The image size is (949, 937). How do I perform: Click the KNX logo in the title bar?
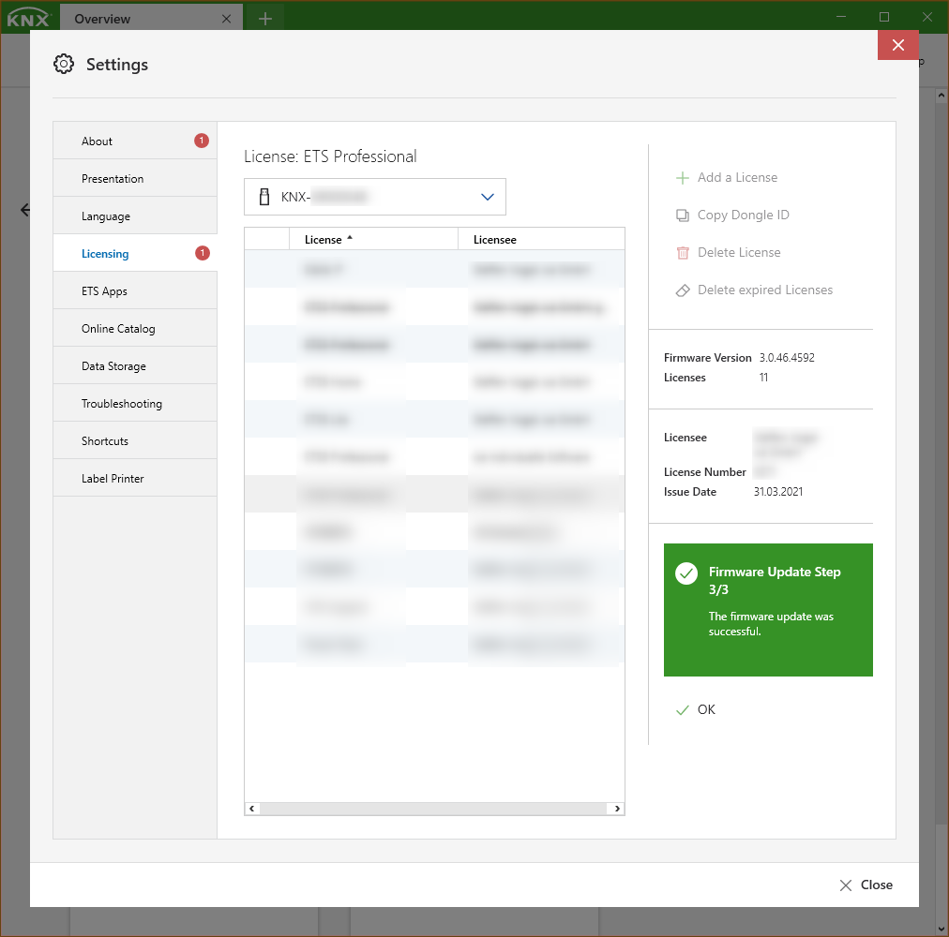[x=28, y=18]
